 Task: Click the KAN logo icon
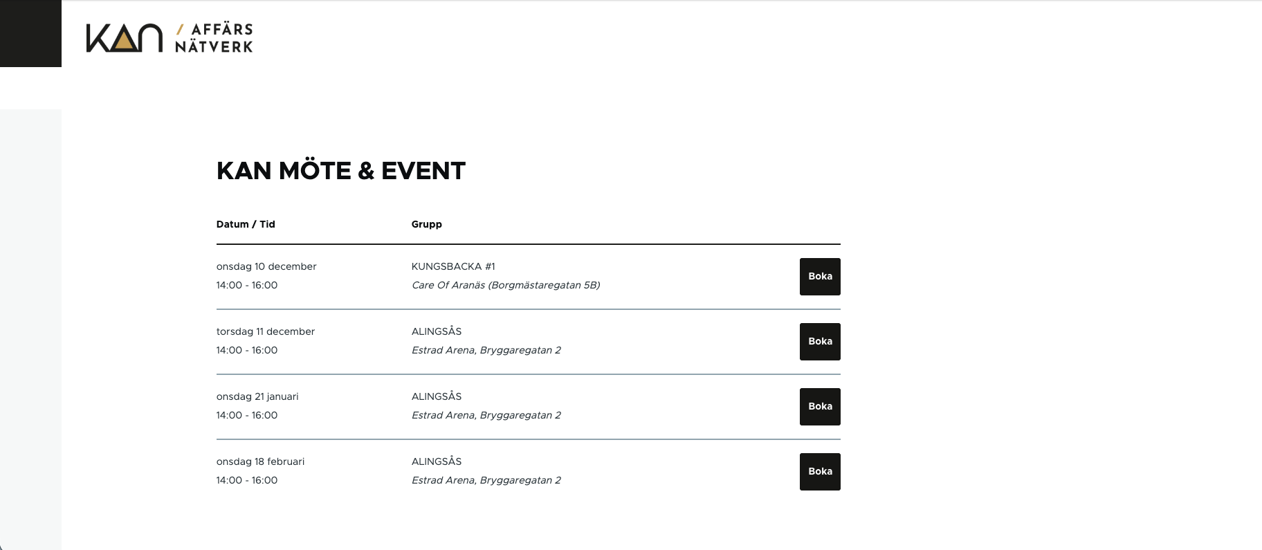pyautogui.click(x=125, y=38)
